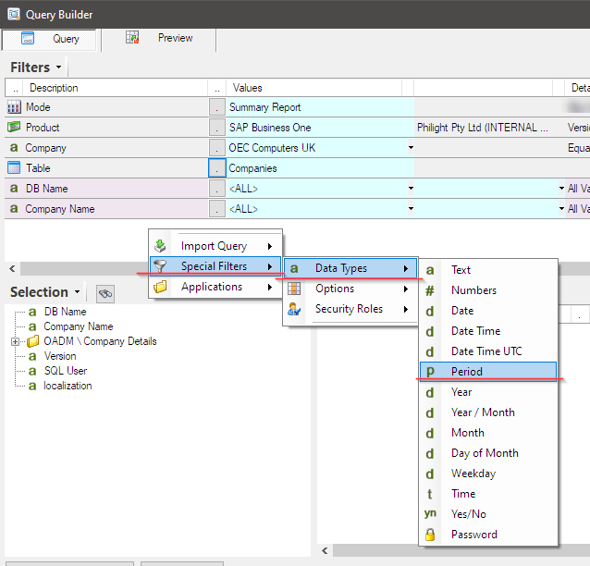This screenshot has height=566, width=590.
Task: Click the Password lock icon
Action: pos(430,535)
